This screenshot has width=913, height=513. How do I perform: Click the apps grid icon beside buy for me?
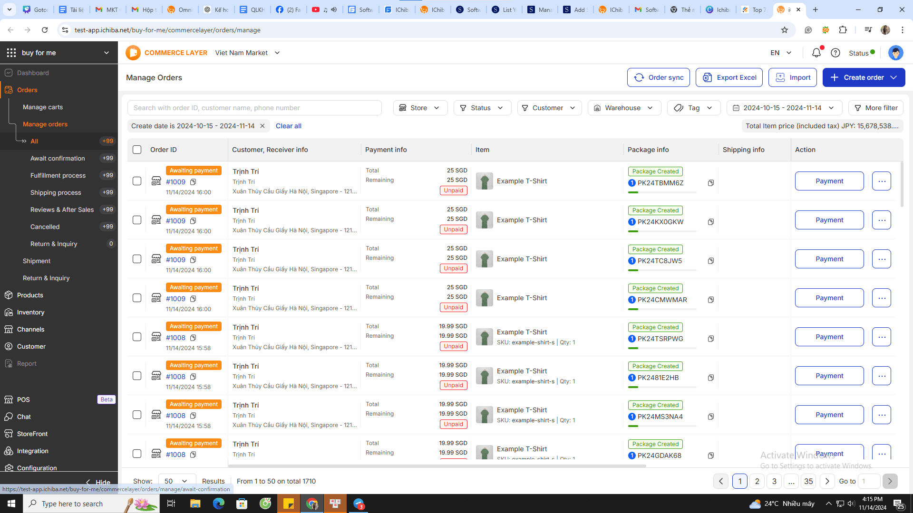pos(11,53)
